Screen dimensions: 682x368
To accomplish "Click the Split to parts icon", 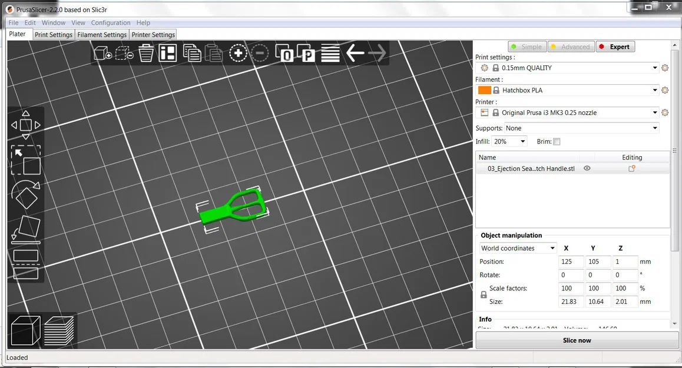I will [x=306, y=54].
